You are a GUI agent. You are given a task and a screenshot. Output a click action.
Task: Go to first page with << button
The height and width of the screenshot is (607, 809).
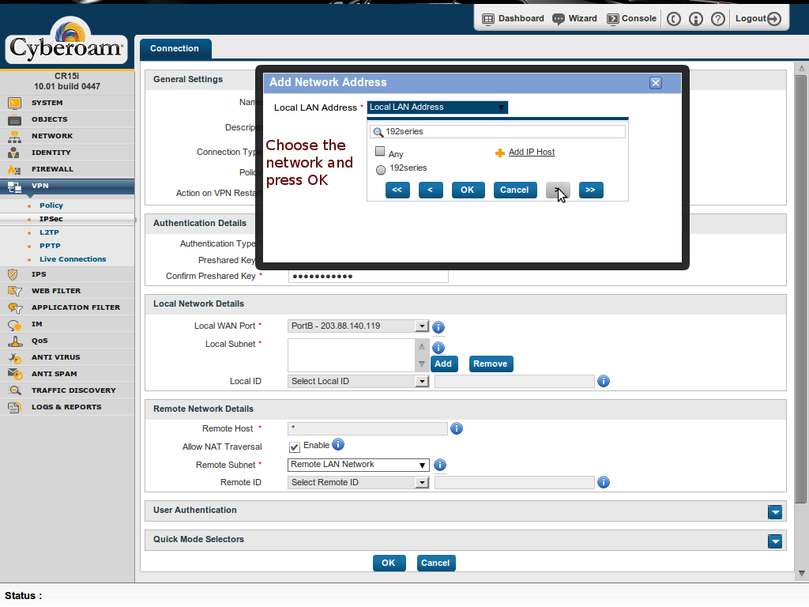tap(397, 190)
